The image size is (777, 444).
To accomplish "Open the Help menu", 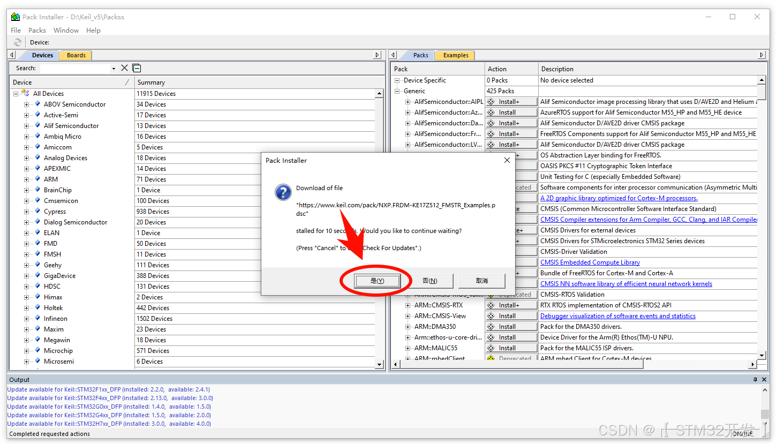I will [x=93, y=31].
